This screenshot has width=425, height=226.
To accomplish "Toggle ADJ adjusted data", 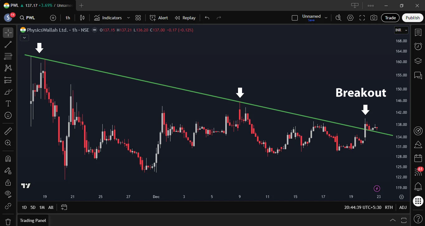I will 403,207.
